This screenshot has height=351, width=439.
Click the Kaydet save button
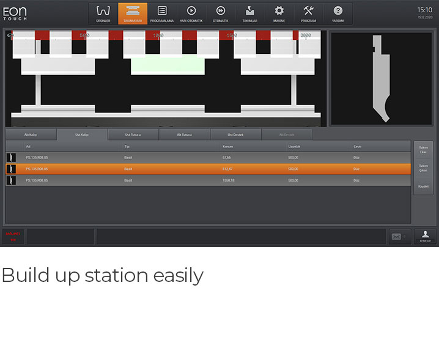point(423,187)
